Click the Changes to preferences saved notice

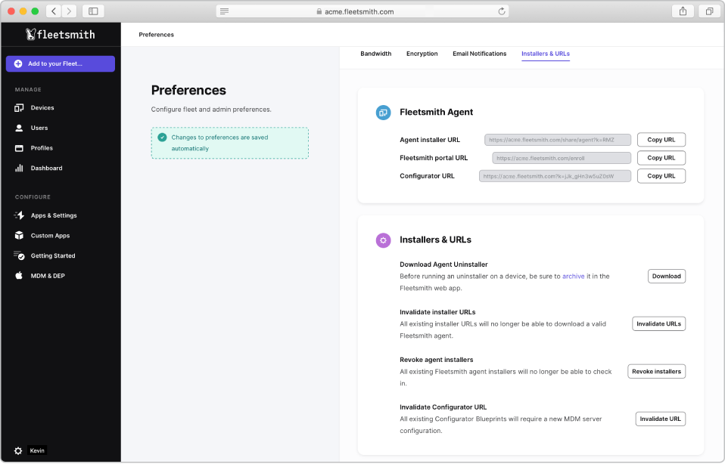pyautogui.click(x=230, y=143)
